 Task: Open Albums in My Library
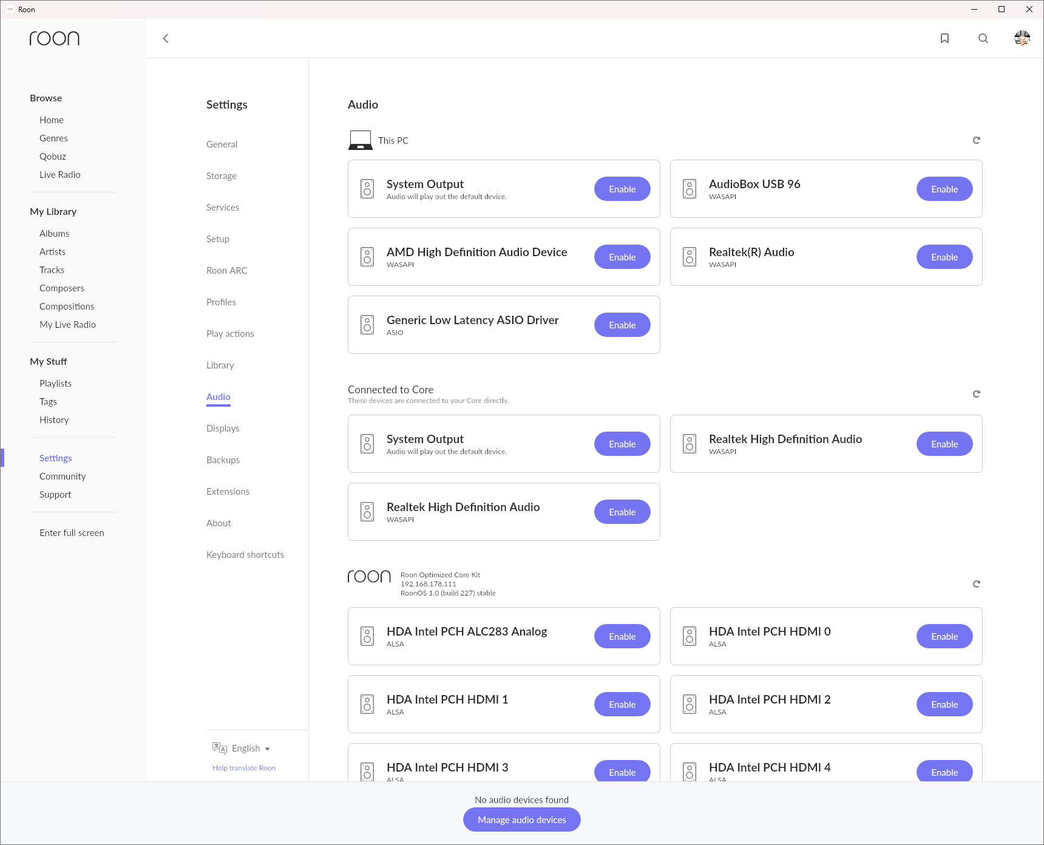[55, 233]
